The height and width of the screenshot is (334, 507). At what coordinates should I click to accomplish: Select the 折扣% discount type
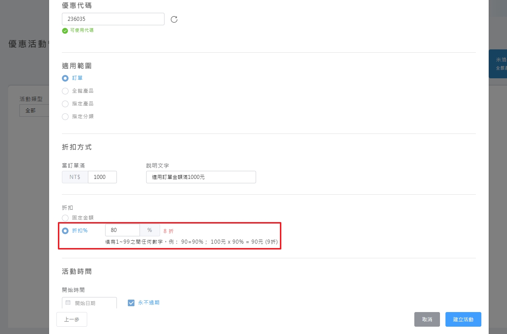point(65,230)
